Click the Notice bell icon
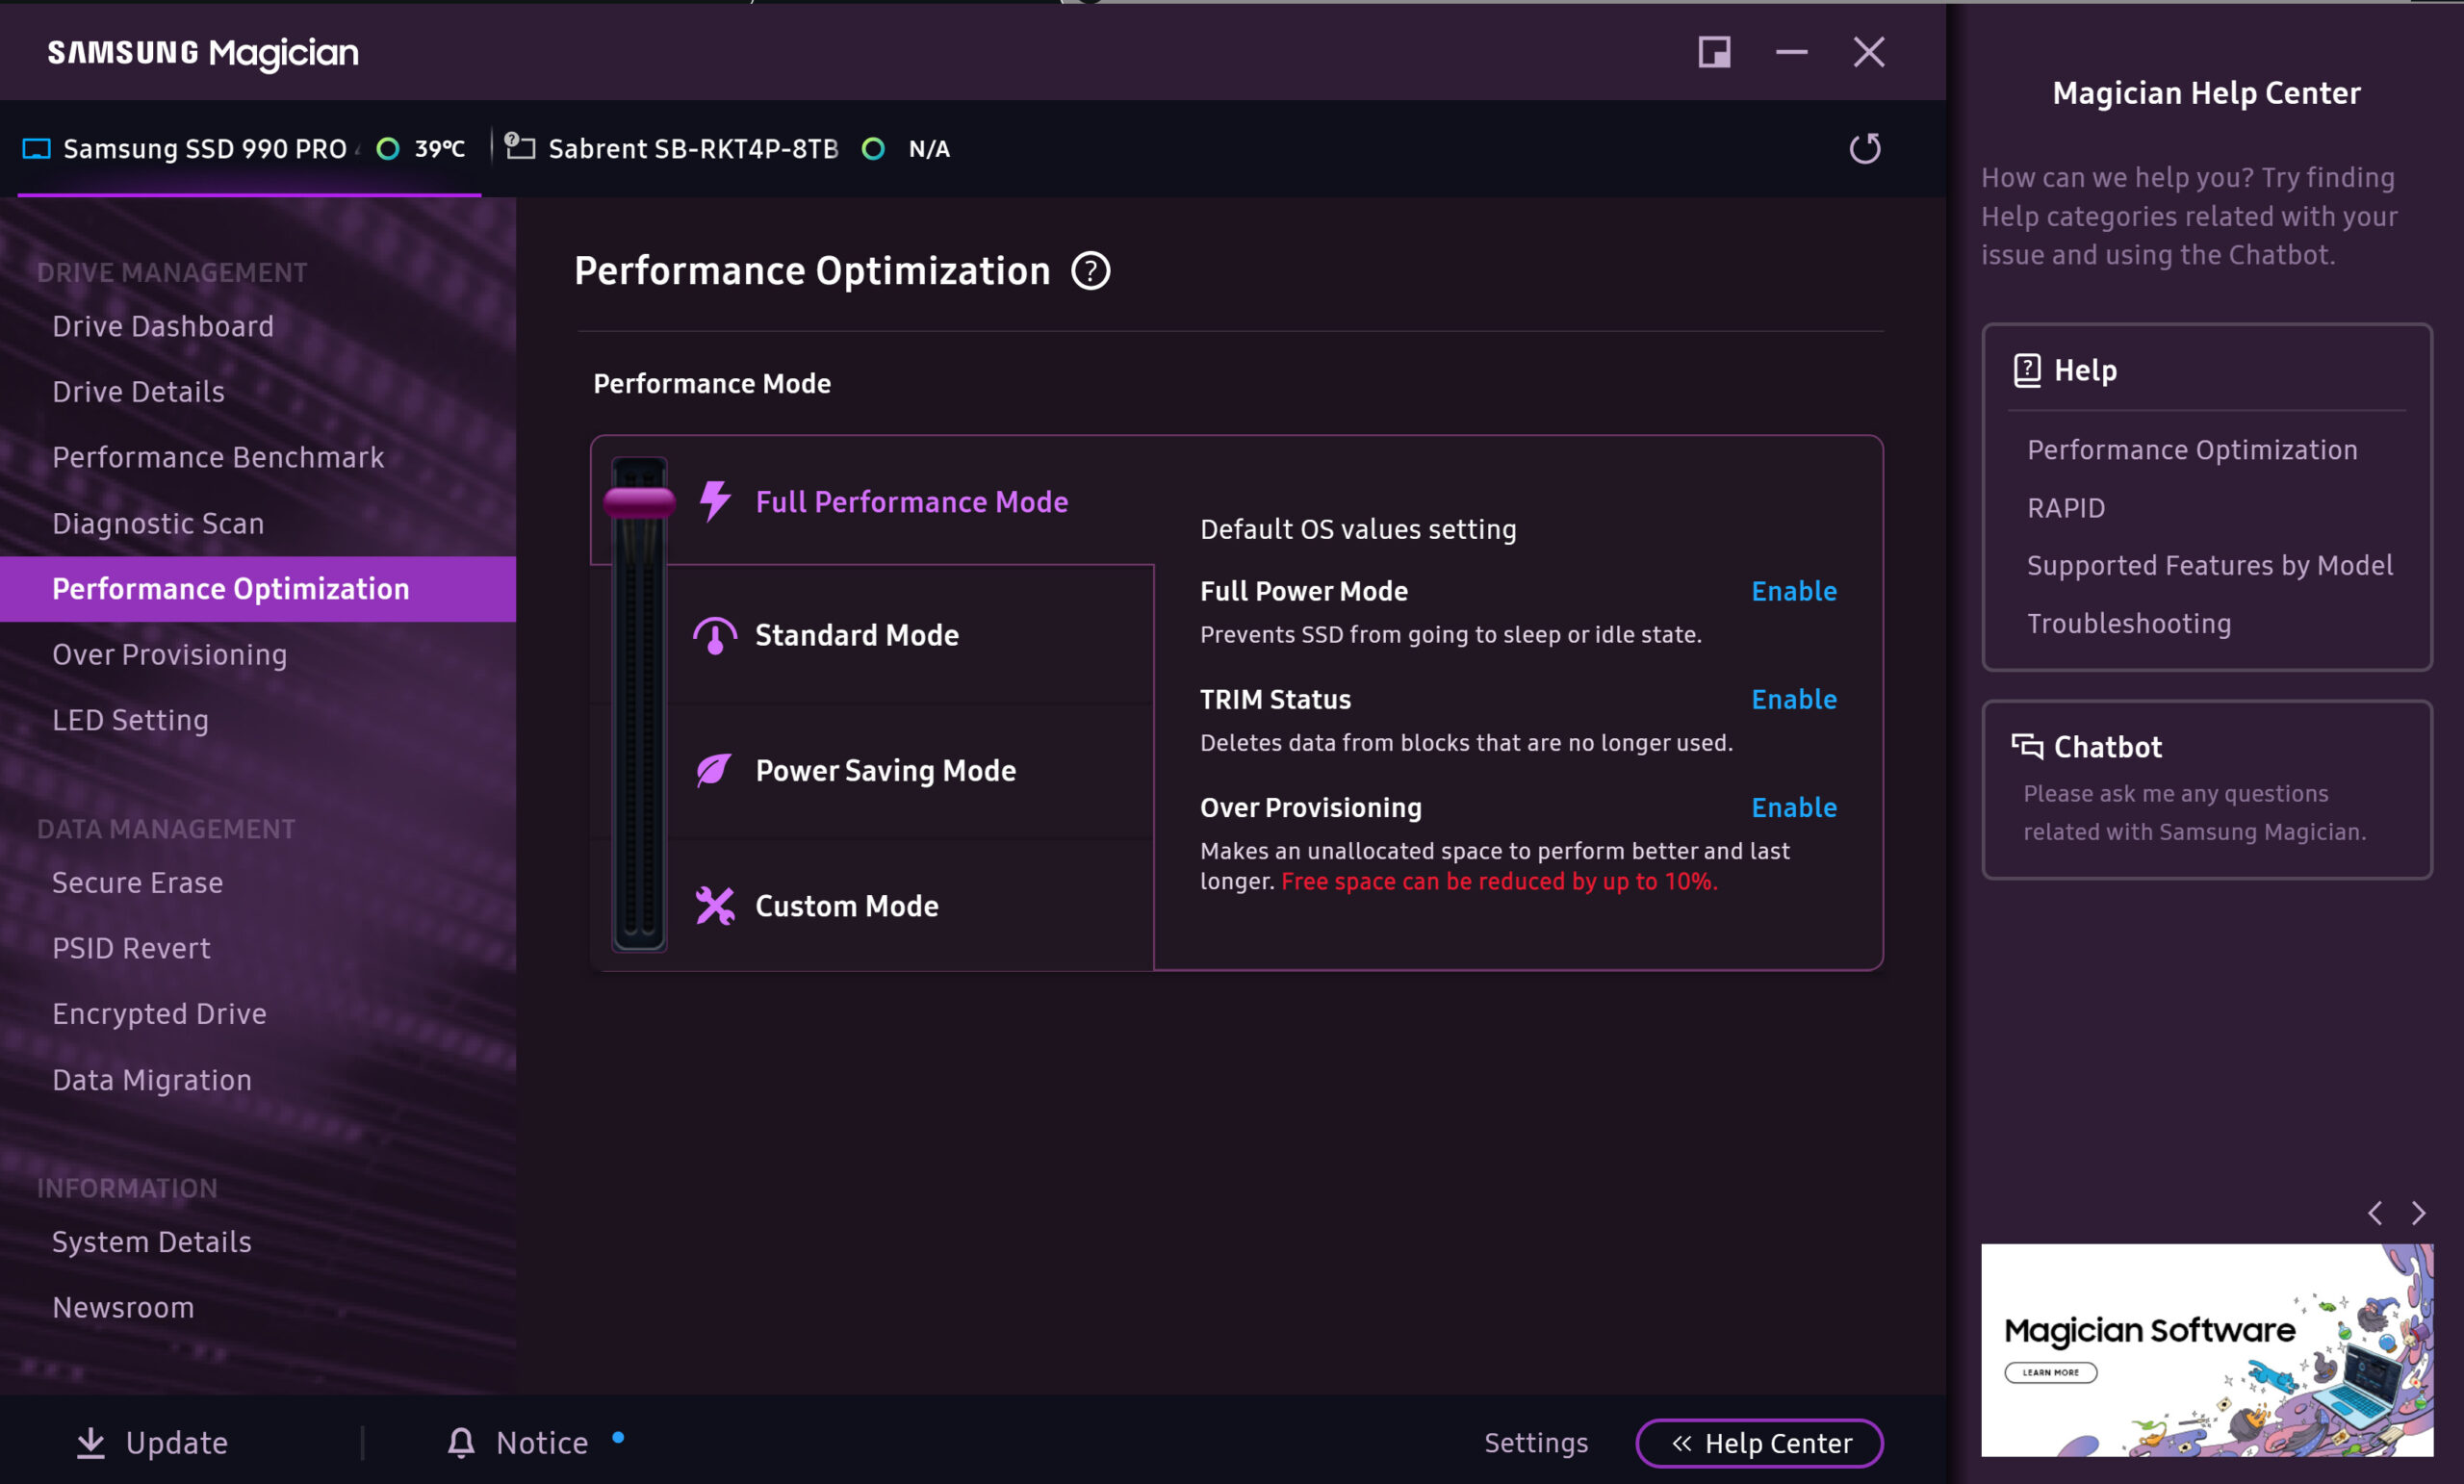Screen dimensions: 2464x1484 point(461,1442)
